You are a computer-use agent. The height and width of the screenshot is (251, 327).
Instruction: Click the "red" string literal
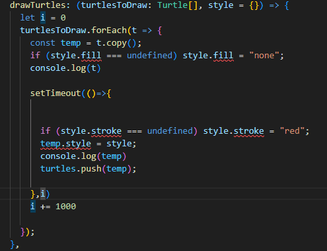(x=292, y=131)
